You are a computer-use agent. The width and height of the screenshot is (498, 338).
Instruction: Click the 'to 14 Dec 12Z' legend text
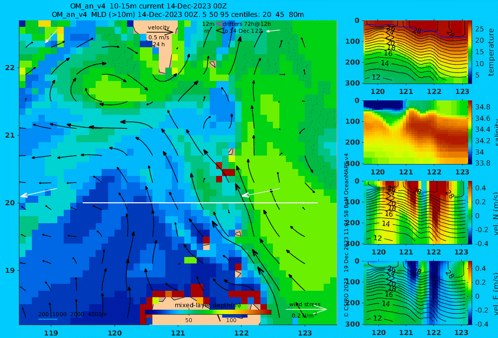coord(243,31)
